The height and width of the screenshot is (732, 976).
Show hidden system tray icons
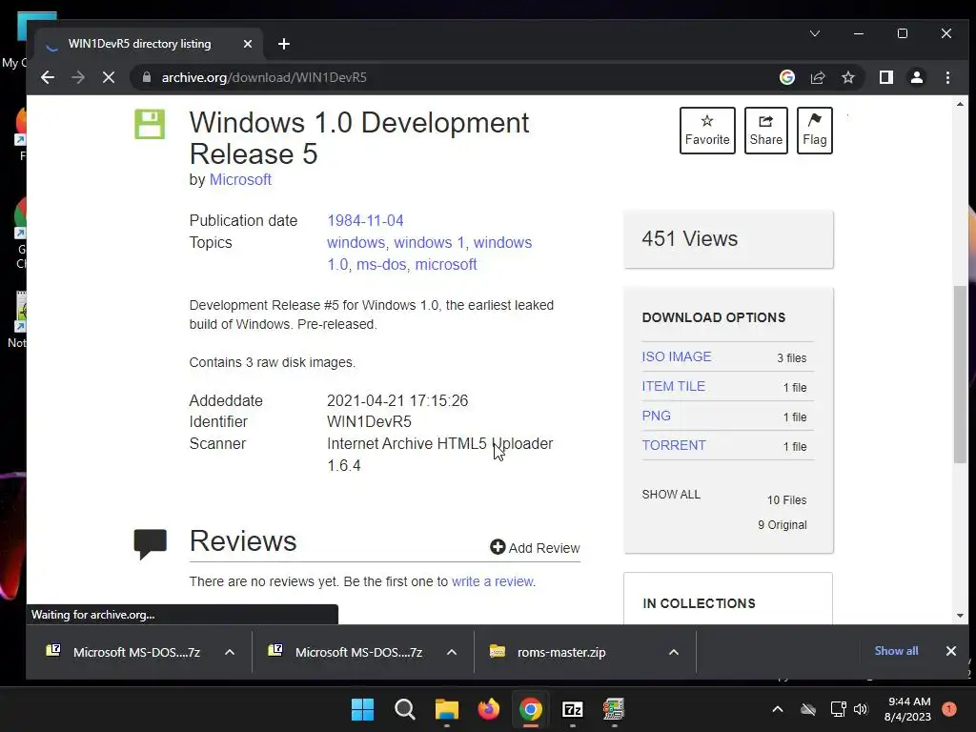tap(778, 709)
